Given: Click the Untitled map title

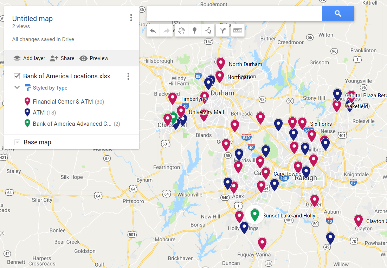Looking at the screenshot, I should tap(33, 19).
